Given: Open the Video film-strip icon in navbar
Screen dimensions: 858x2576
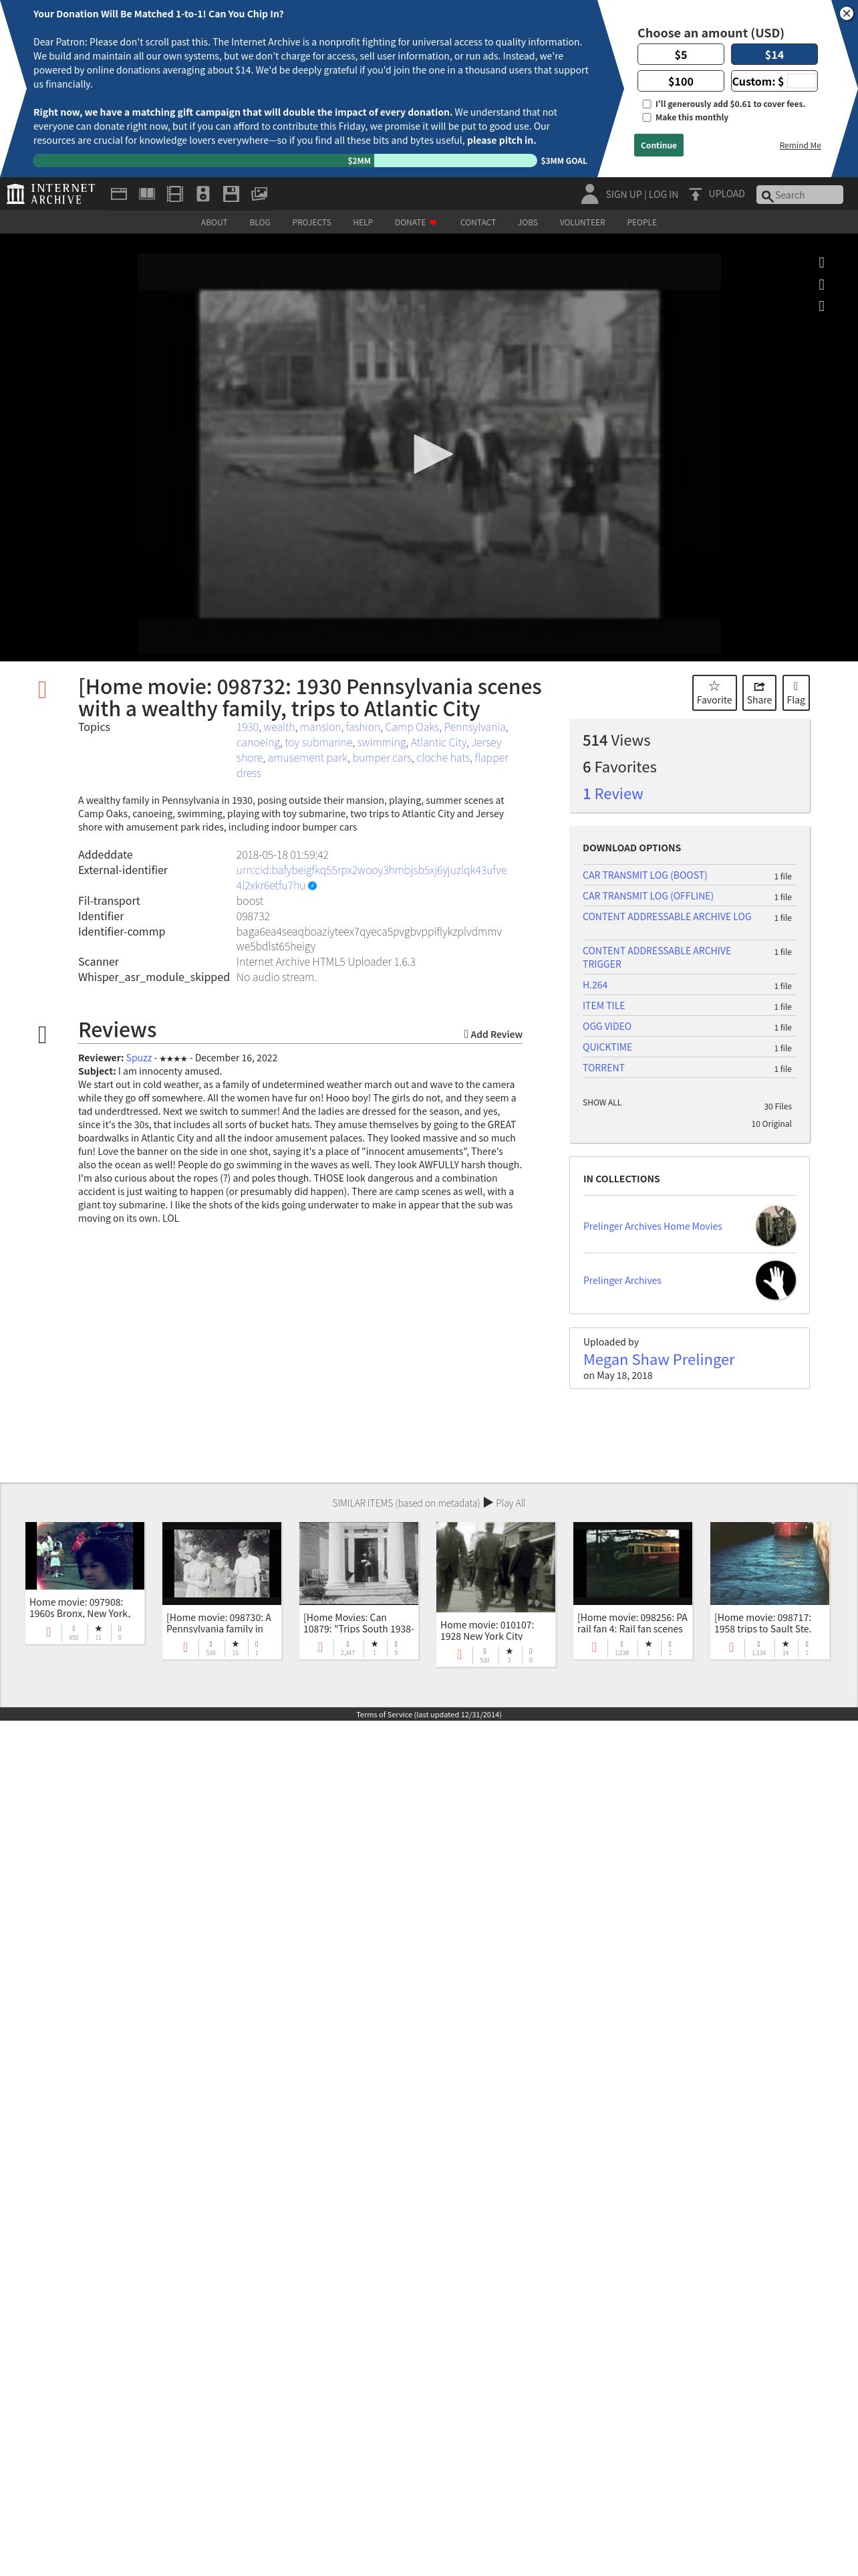Looking at the screenshot, I should pyautogui.click(x=175, y=194).
